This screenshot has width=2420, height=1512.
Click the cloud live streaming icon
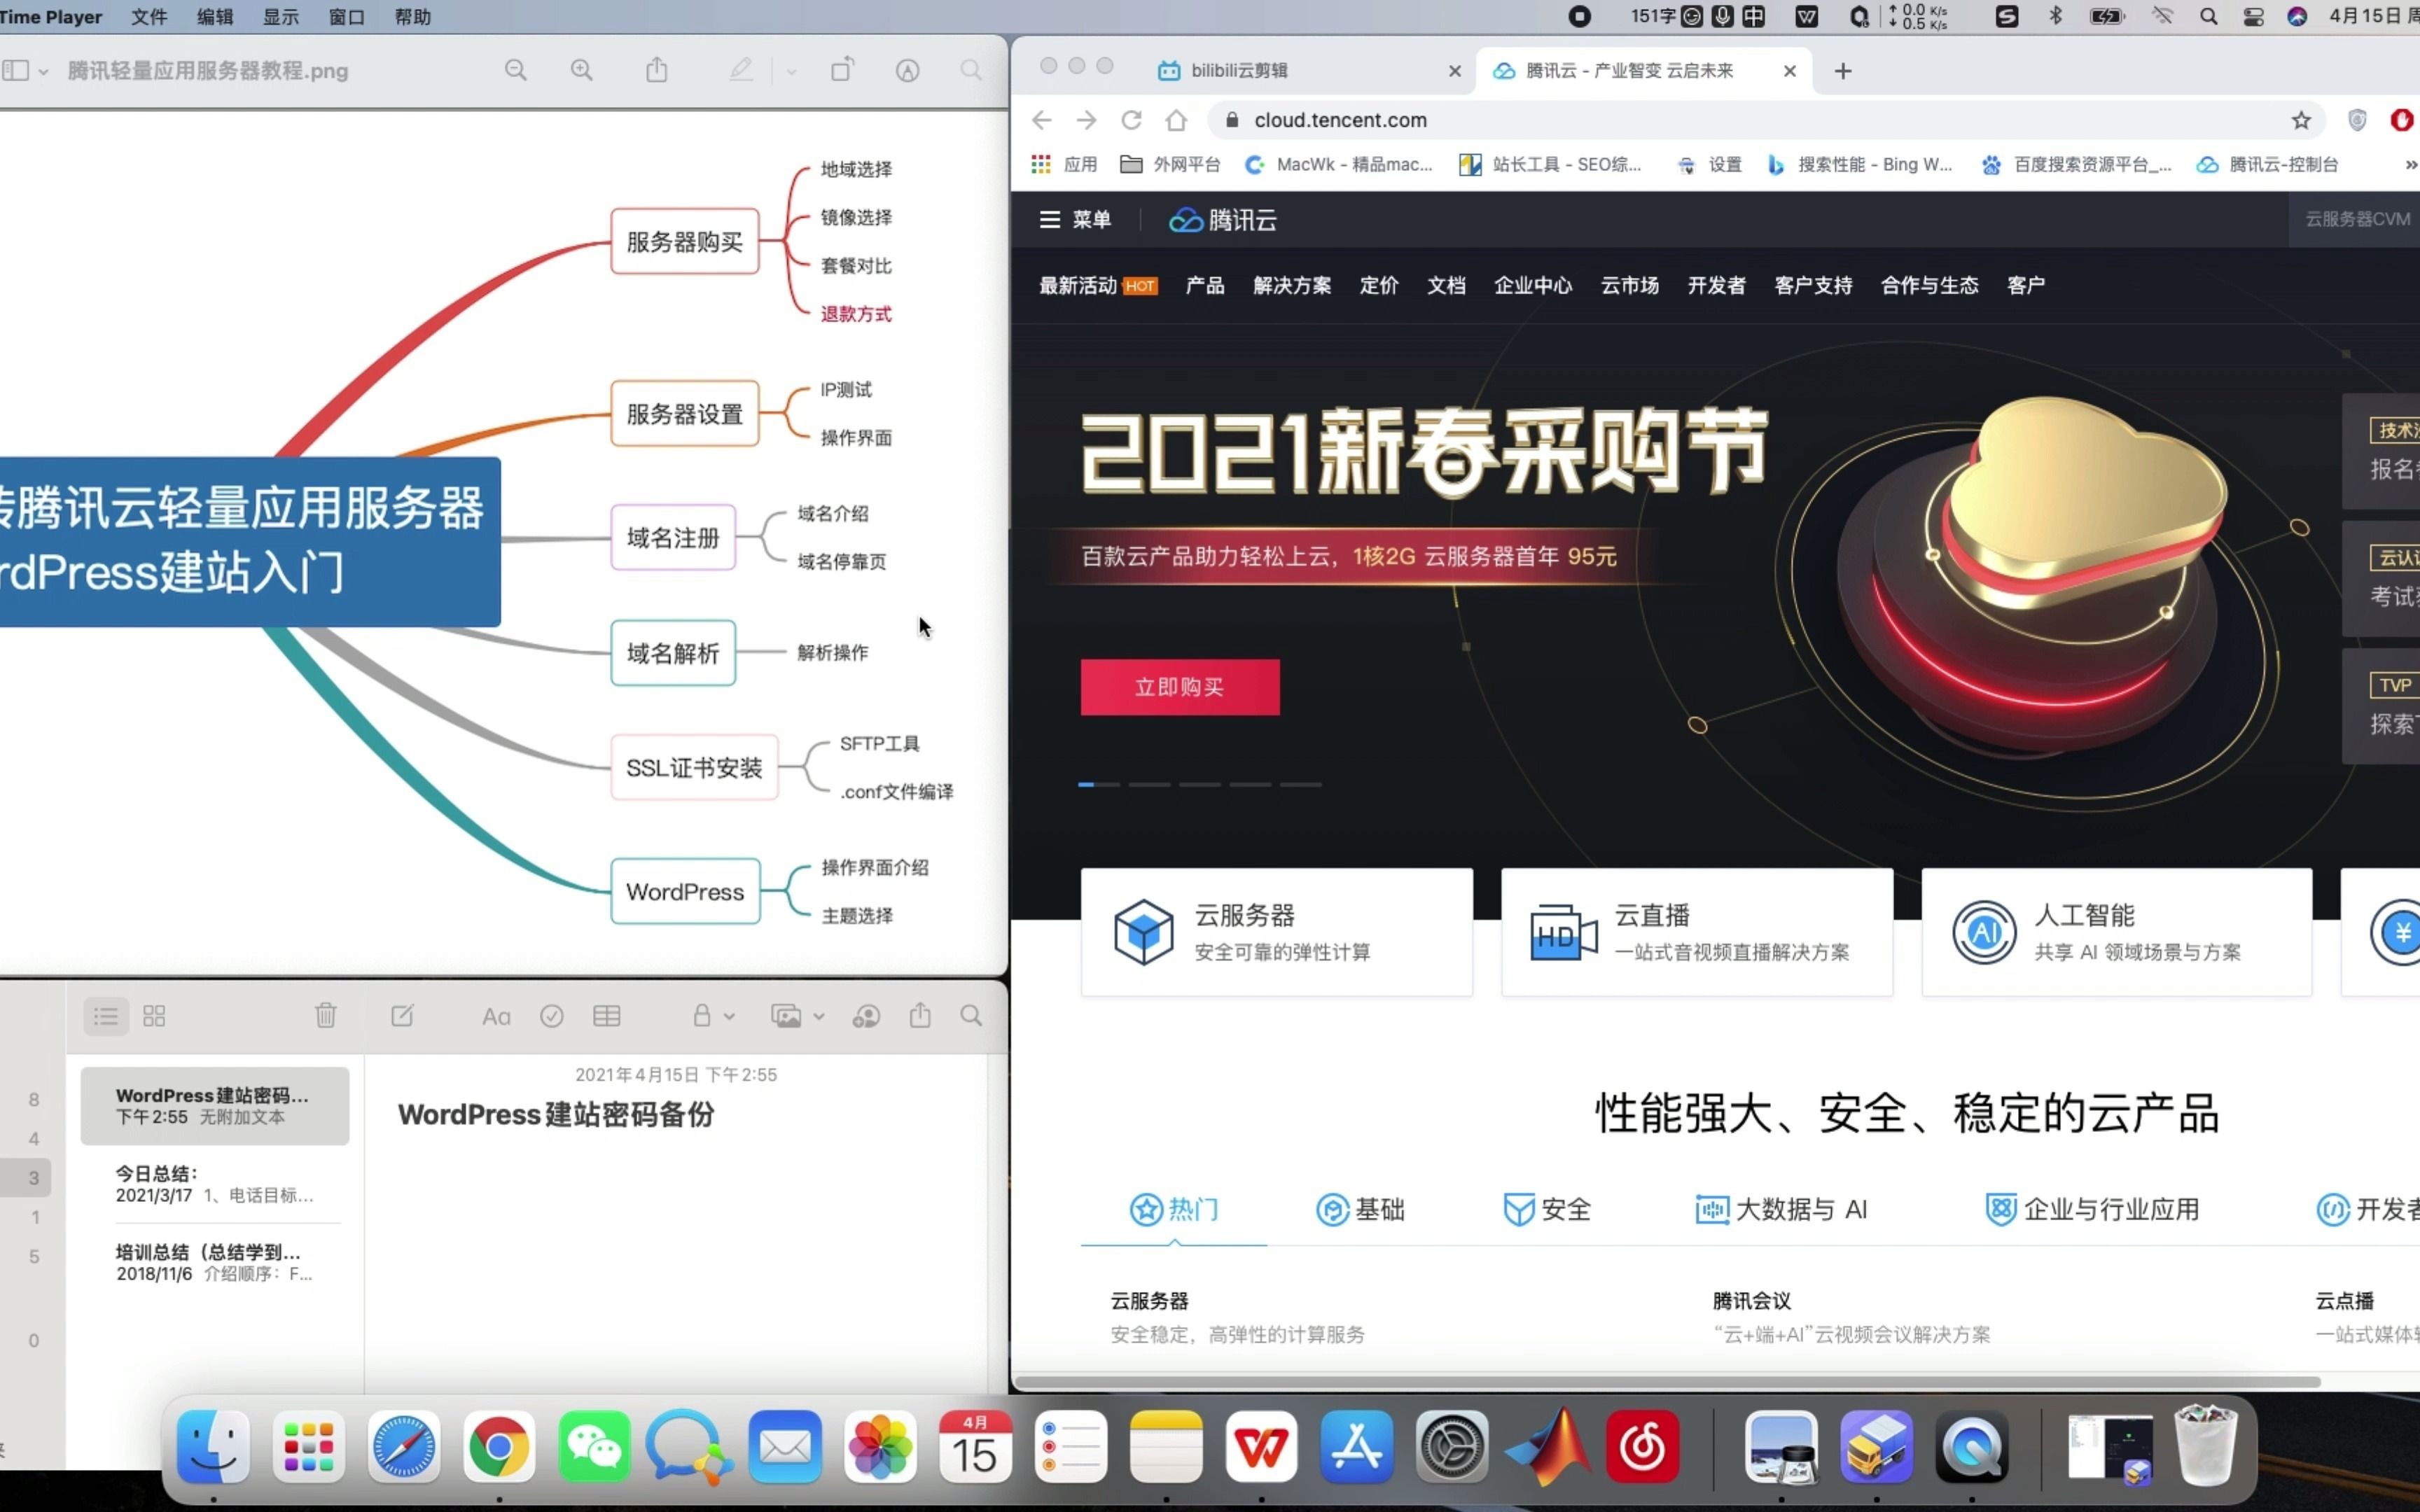click(x=1557, y=932)
